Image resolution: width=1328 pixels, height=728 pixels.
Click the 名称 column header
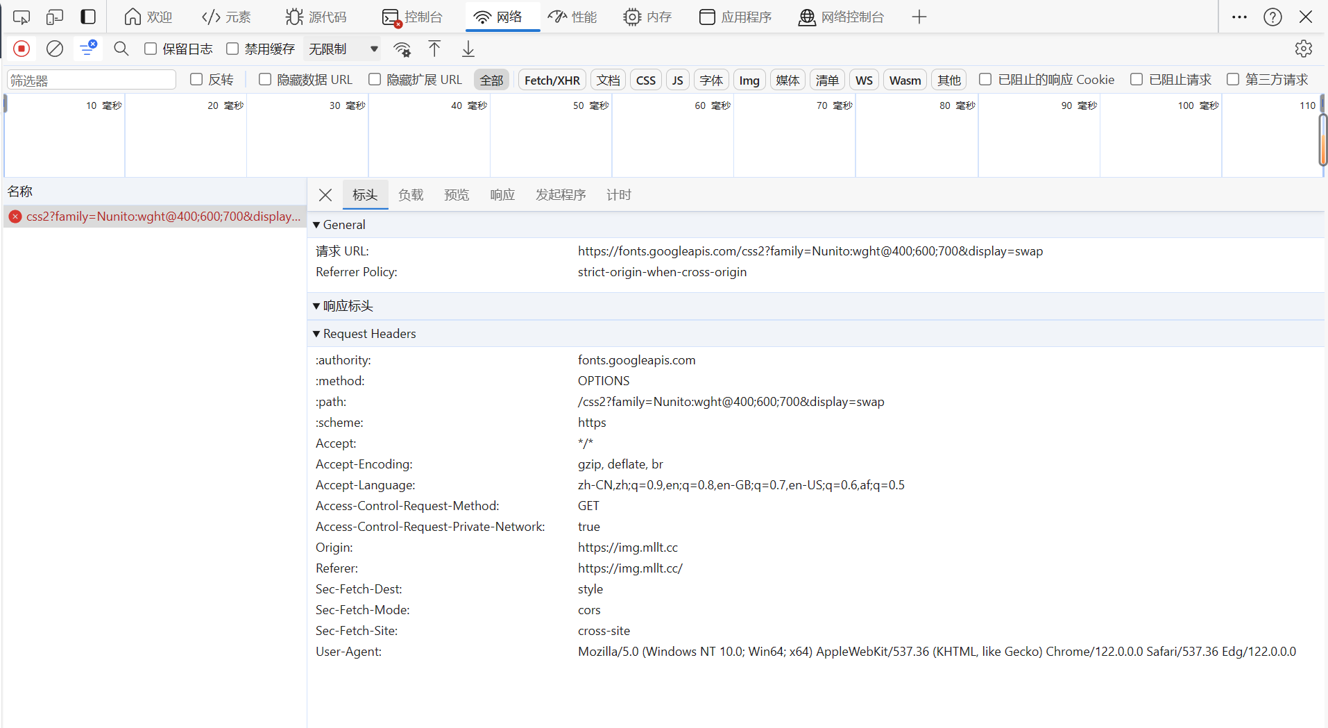pos(154,192)
